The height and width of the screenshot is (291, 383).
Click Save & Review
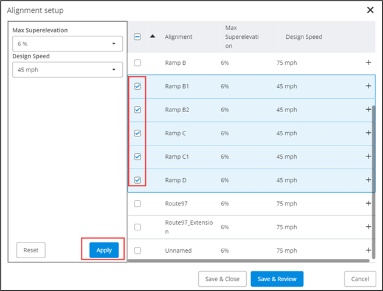277,279
